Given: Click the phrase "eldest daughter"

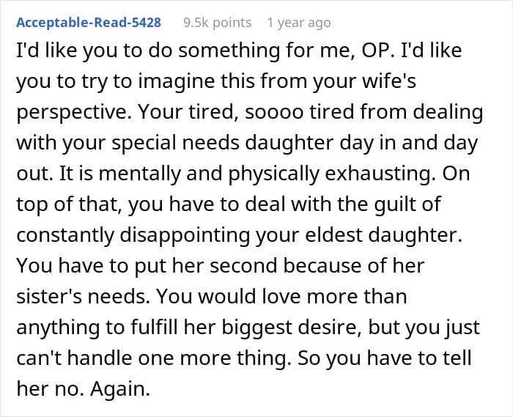Looking at the screenshot, I should 358,235.
